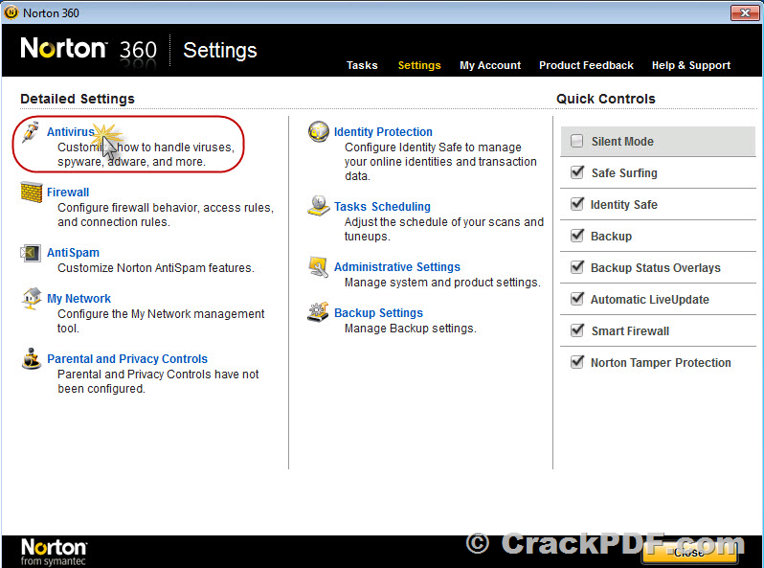Open the My Account tab
The image size is (764, 568).
point(490,65)
